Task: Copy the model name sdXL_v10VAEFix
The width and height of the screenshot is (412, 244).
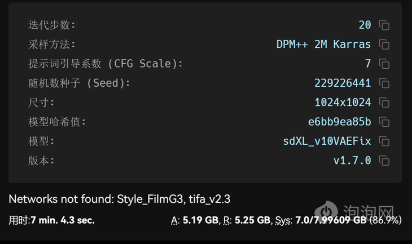Action: pos(384,141)
